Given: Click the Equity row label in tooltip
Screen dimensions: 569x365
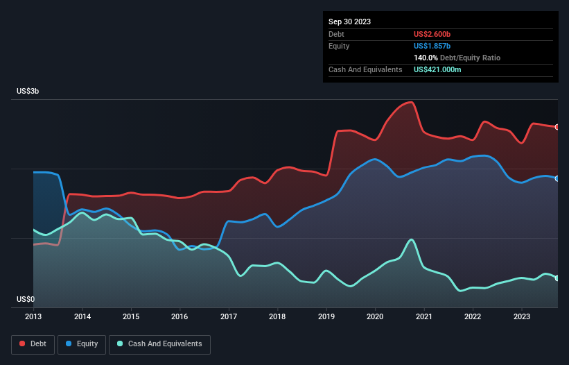Looking at the screenshot, I should pos(339,46).
